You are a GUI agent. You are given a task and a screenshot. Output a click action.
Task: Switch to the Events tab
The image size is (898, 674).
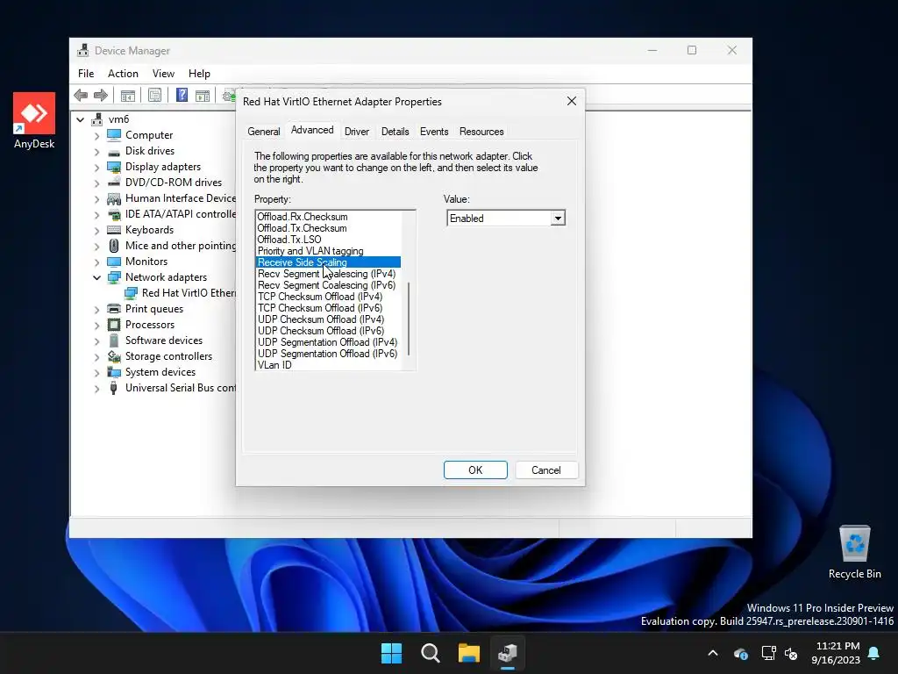434,132
